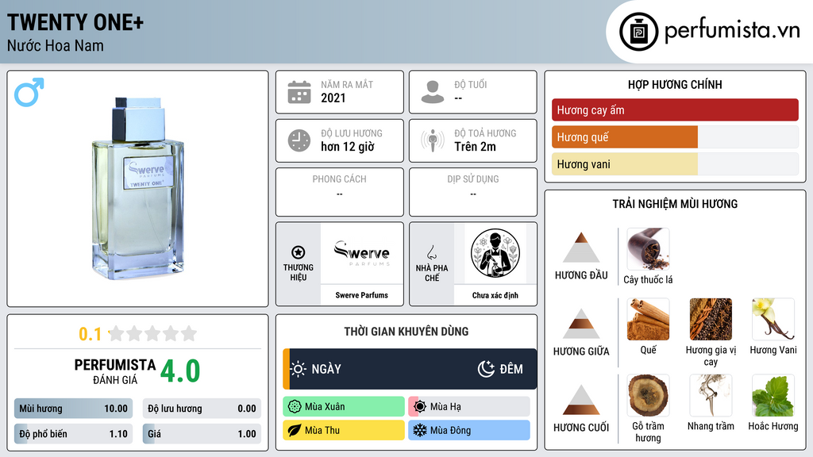The height and width of the screenshot is (457, 813).
Task: Click the Thời gian khuyên dùng heading
Action: pyautogui.click(x=406, y=332)
